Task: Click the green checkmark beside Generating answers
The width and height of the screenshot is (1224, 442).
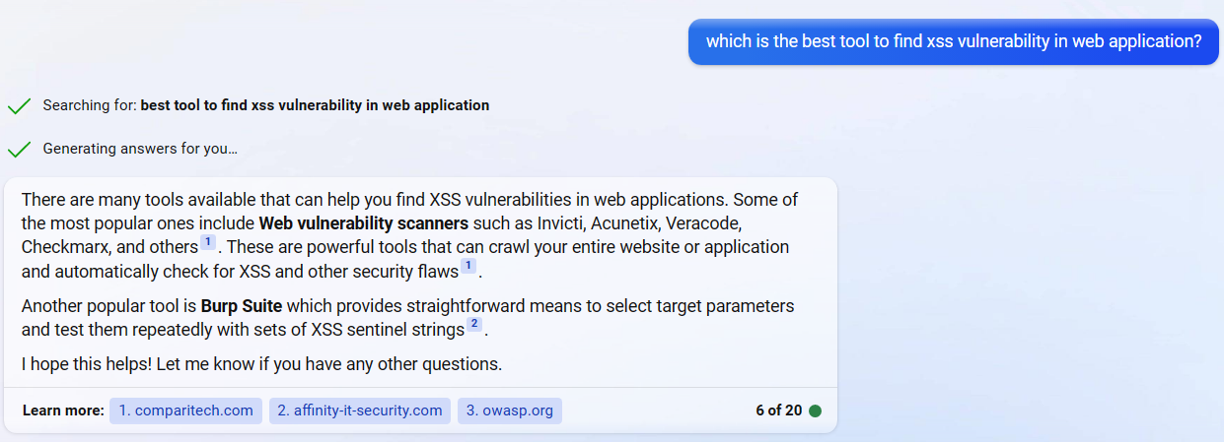Action: [19, 150]
